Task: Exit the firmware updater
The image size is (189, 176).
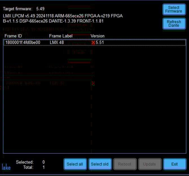Action: coord(175,164)
